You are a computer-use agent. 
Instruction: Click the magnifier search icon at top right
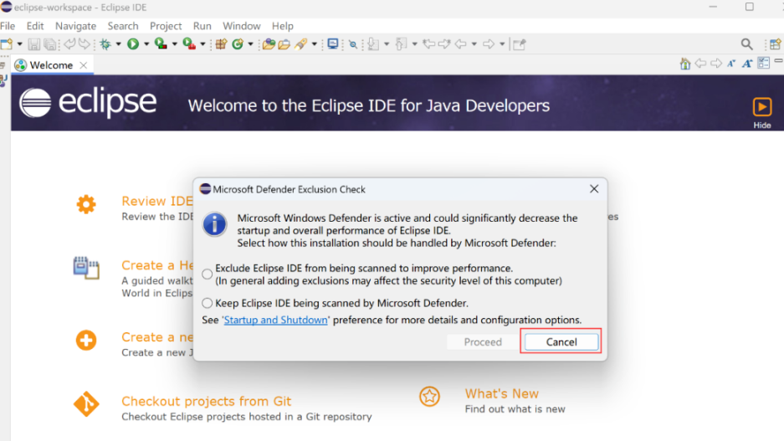[746, 44]
